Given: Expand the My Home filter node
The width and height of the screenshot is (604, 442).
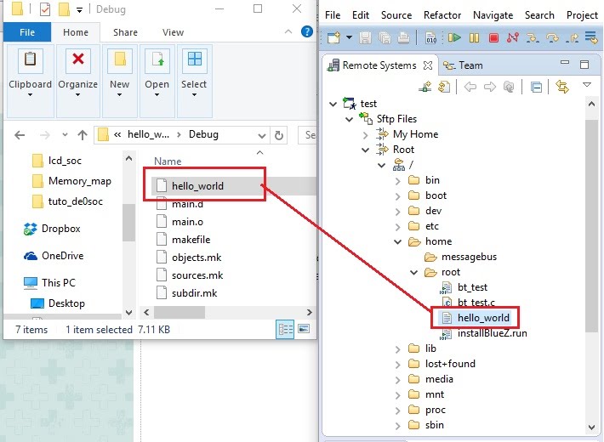Looking at the screenshot, I should (x=365, y=135).
